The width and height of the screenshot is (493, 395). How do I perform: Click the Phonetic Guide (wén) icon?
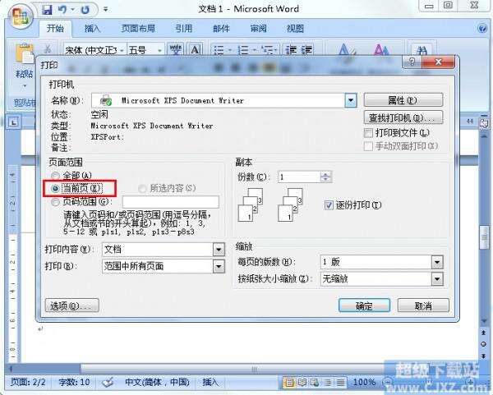point(176,49)
